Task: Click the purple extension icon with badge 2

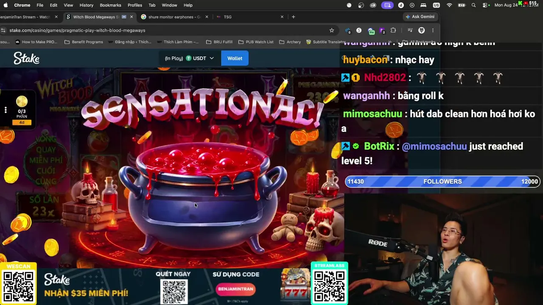Action: [382, 31]
